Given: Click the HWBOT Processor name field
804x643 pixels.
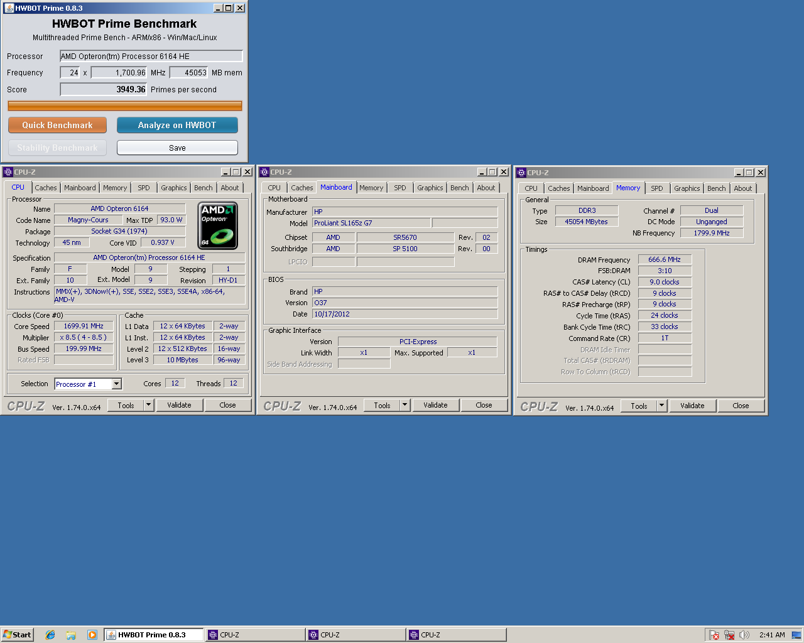Looking at the screenshot, I should click(x=151, y=56).
